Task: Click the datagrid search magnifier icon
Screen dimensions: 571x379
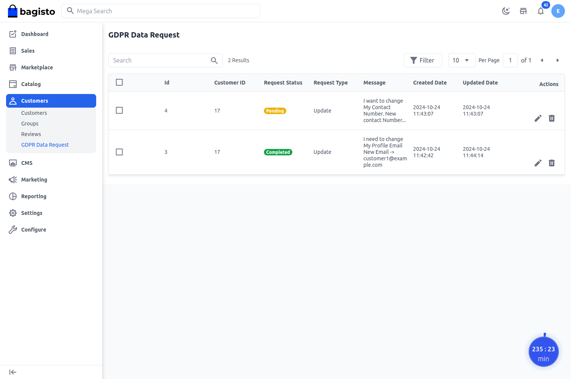Action: 214,60
